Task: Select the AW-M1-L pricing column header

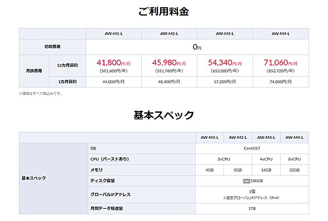Action: [113, 34]
